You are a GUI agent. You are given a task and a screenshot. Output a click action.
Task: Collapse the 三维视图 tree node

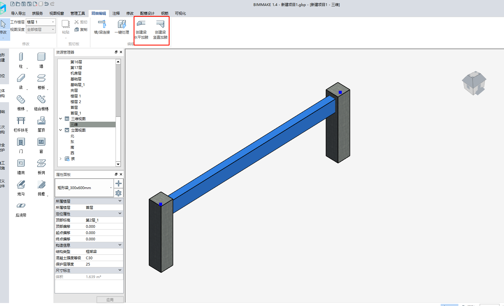pyautogui.click(x=61, y=119)
